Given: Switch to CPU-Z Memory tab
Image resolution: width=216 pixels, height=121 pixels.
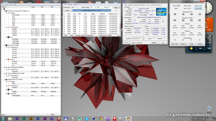Looking at the screenshot, I should 143,5.
